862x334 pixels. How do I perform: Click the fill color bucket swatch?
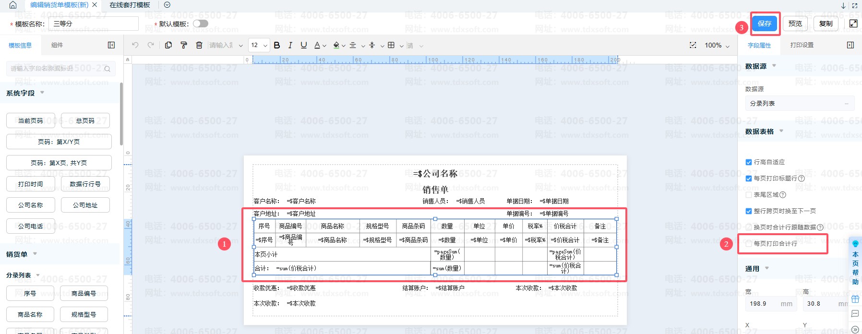coord(336,45)
